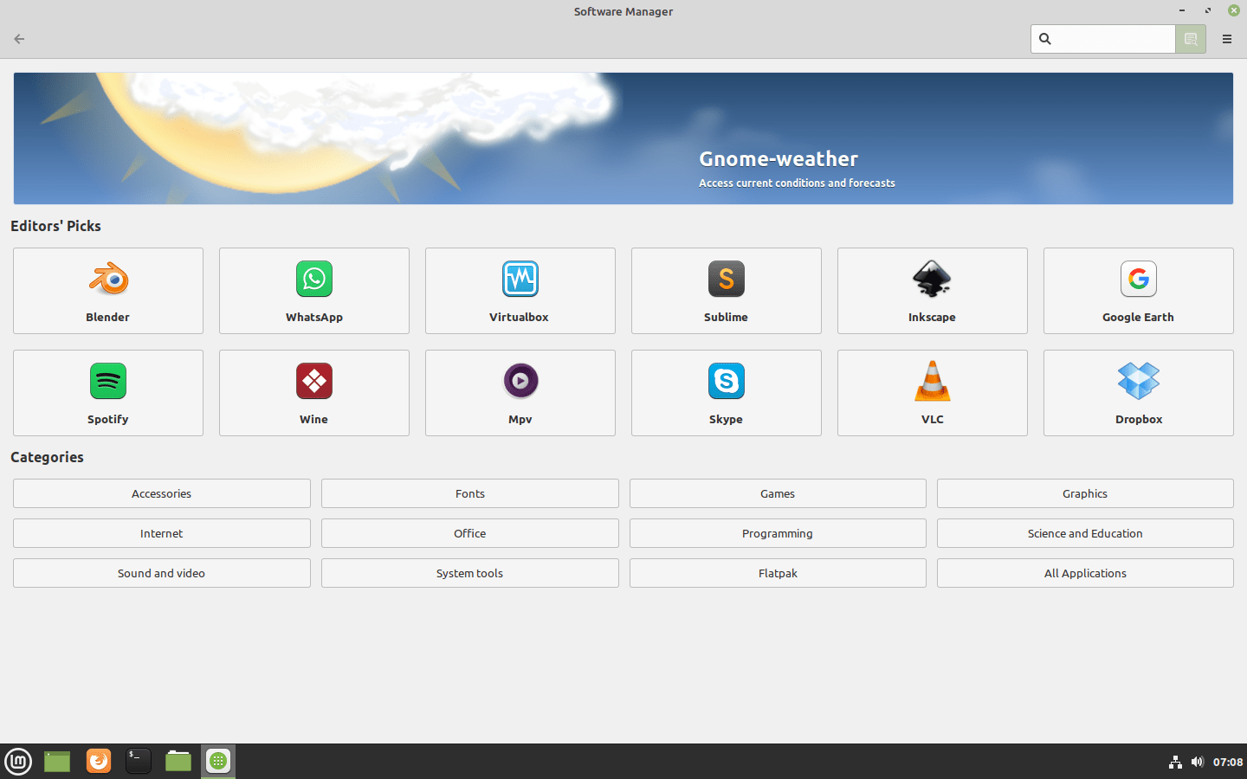The height and width of the screenshot is (779, 1247).
Task: Open the Files manager from taskbar
Action: pos(178,761)
